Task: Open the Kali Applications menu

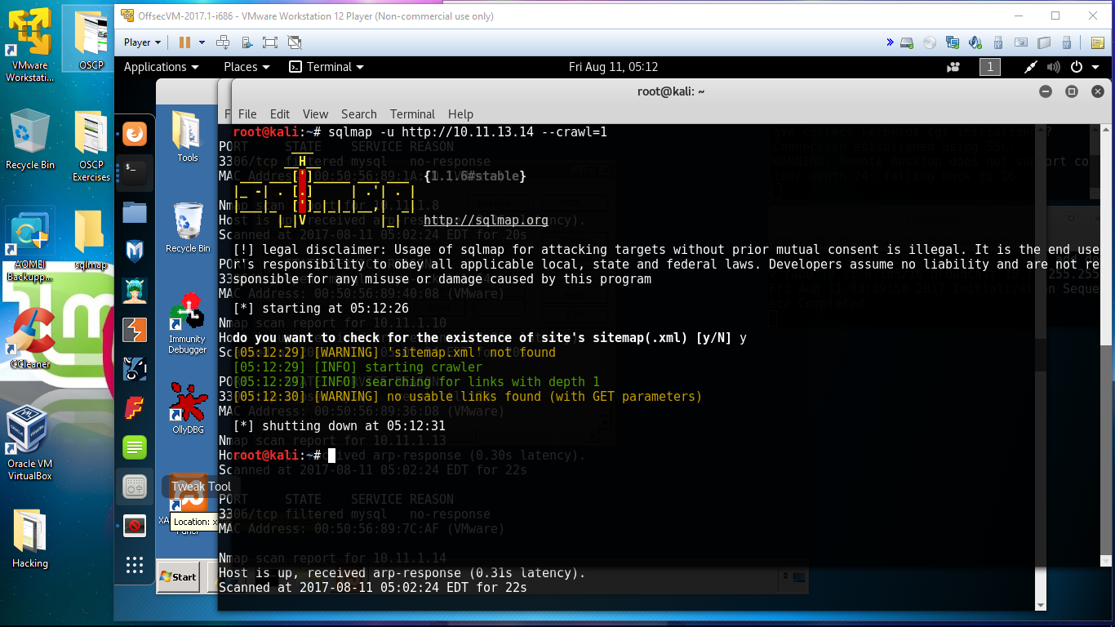Action: tap(161, 67)
